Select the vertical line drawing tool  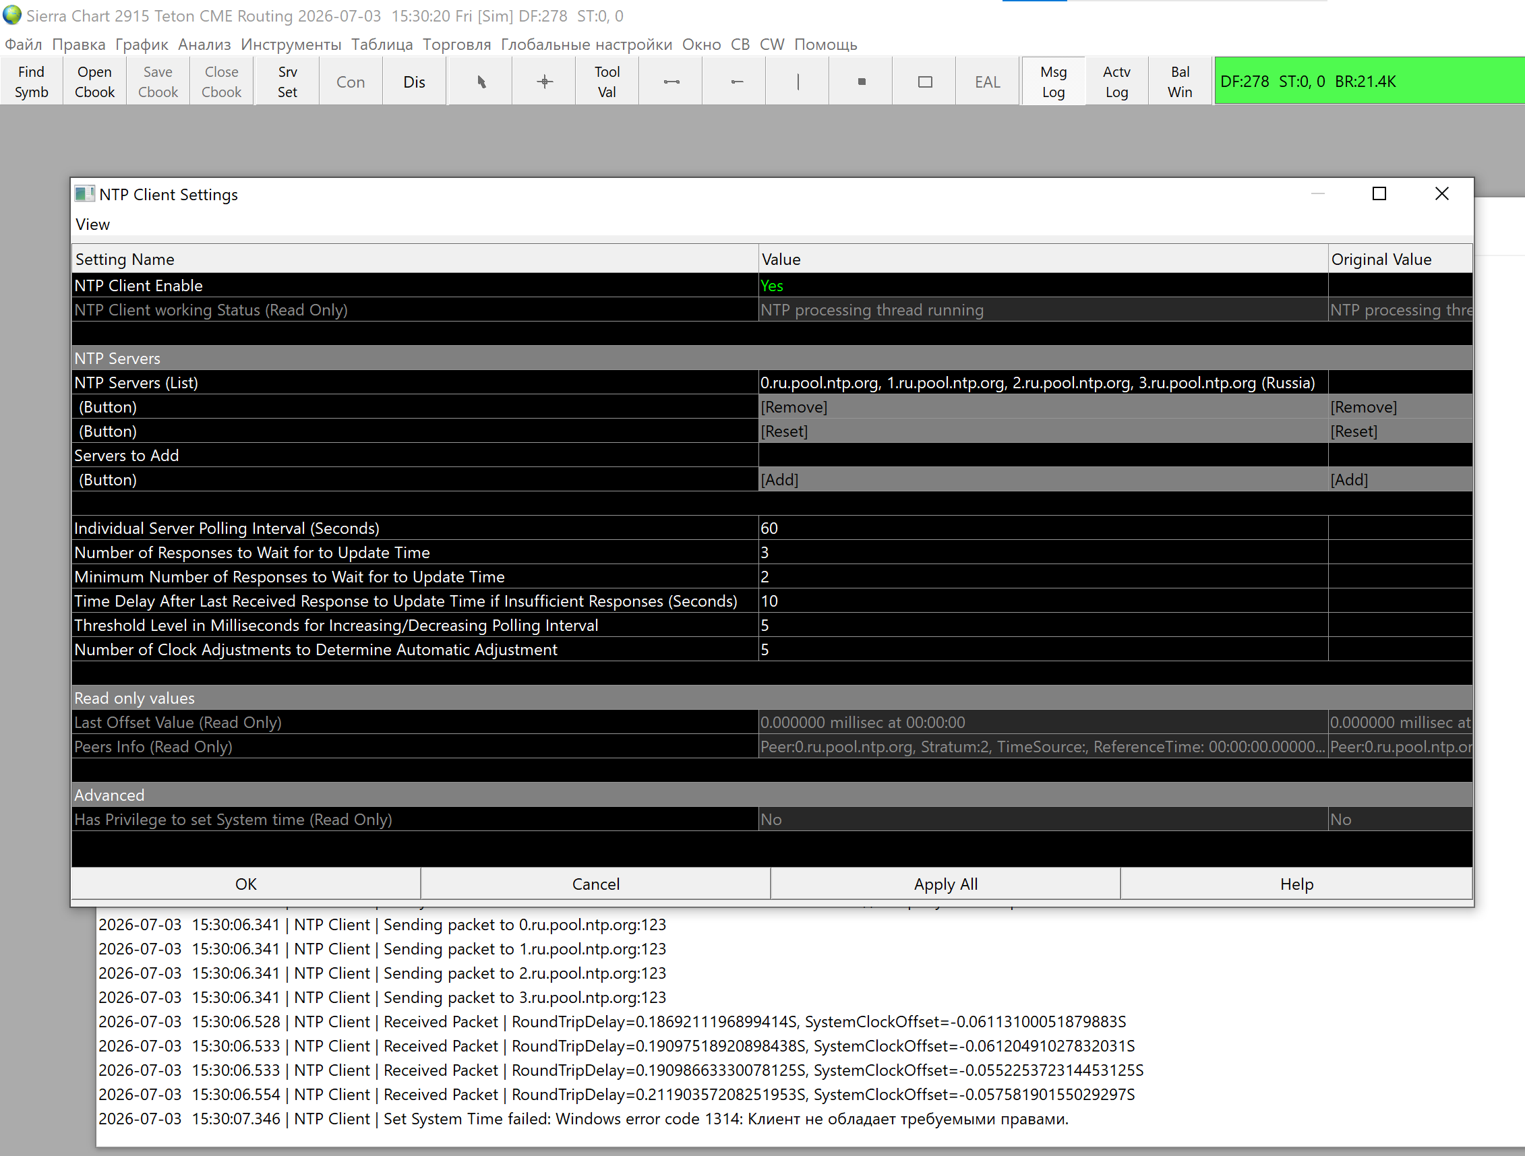pos(798,82)
